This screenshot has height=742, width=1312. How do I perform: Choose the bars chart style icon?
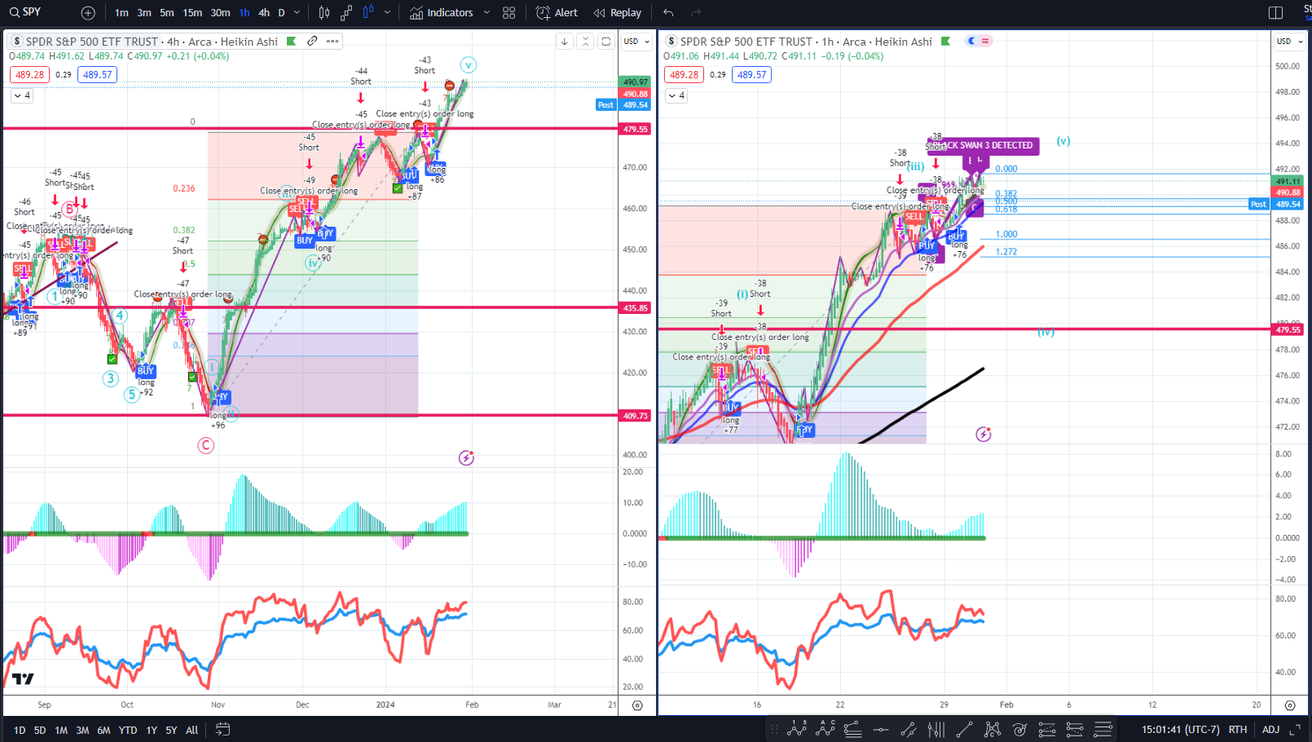[324, 13]
